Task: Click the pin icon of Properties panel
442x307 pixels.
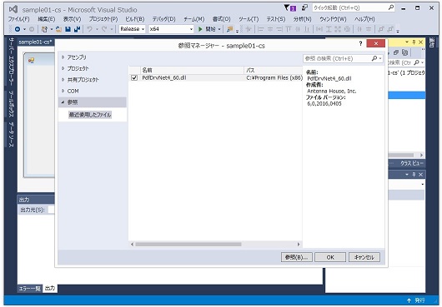Action: point(414,175)
